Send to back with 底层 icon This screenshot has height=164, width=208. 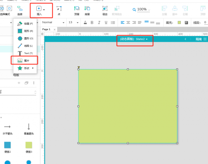pos(87,9)
